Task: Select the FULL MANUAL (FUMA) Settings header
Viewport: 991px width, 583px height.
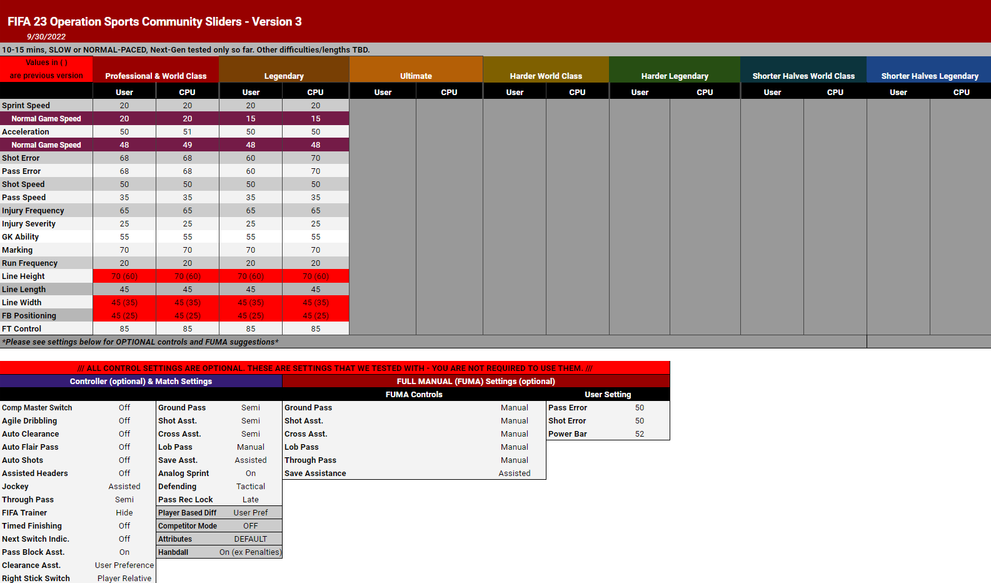Action: 476,382
